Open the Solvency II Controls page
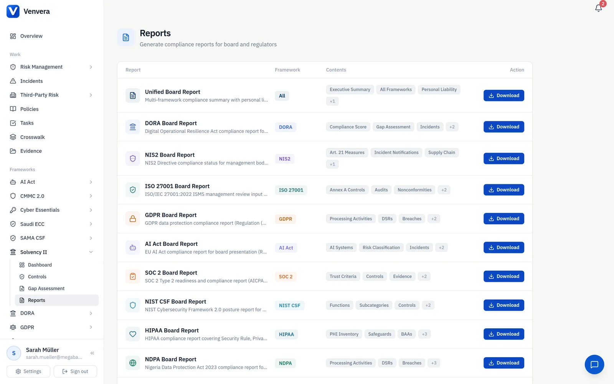The image size is (614, 384). pyautogui.click(x=57, y=277)
